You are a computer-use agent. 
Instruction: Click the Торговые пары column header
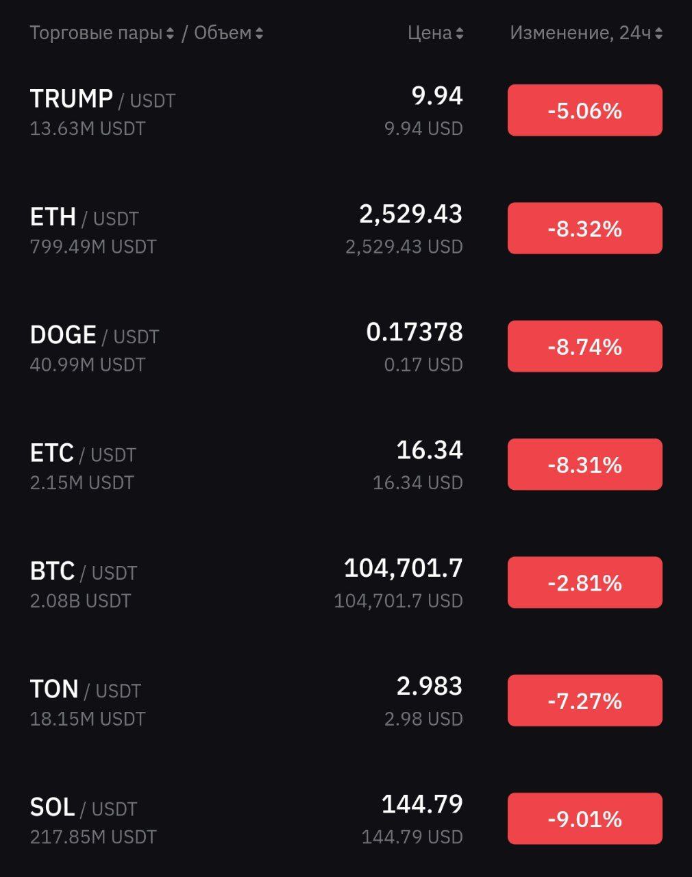96,33
